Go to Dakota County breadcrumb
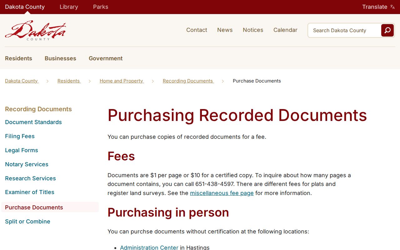 pos(22,81)
